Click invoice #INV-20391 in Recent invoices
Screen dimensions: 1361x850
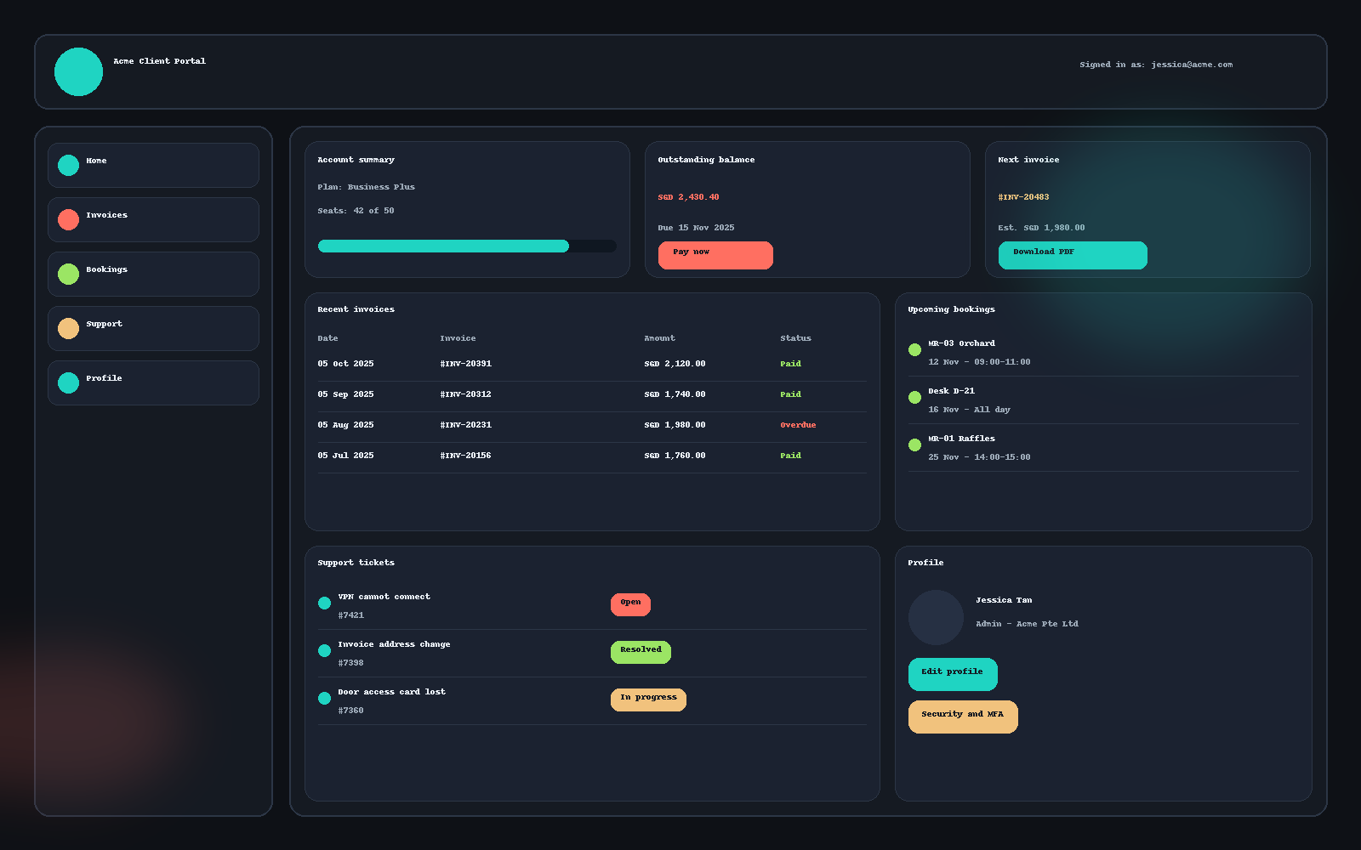pyautogui.click(x=465, y=363)
